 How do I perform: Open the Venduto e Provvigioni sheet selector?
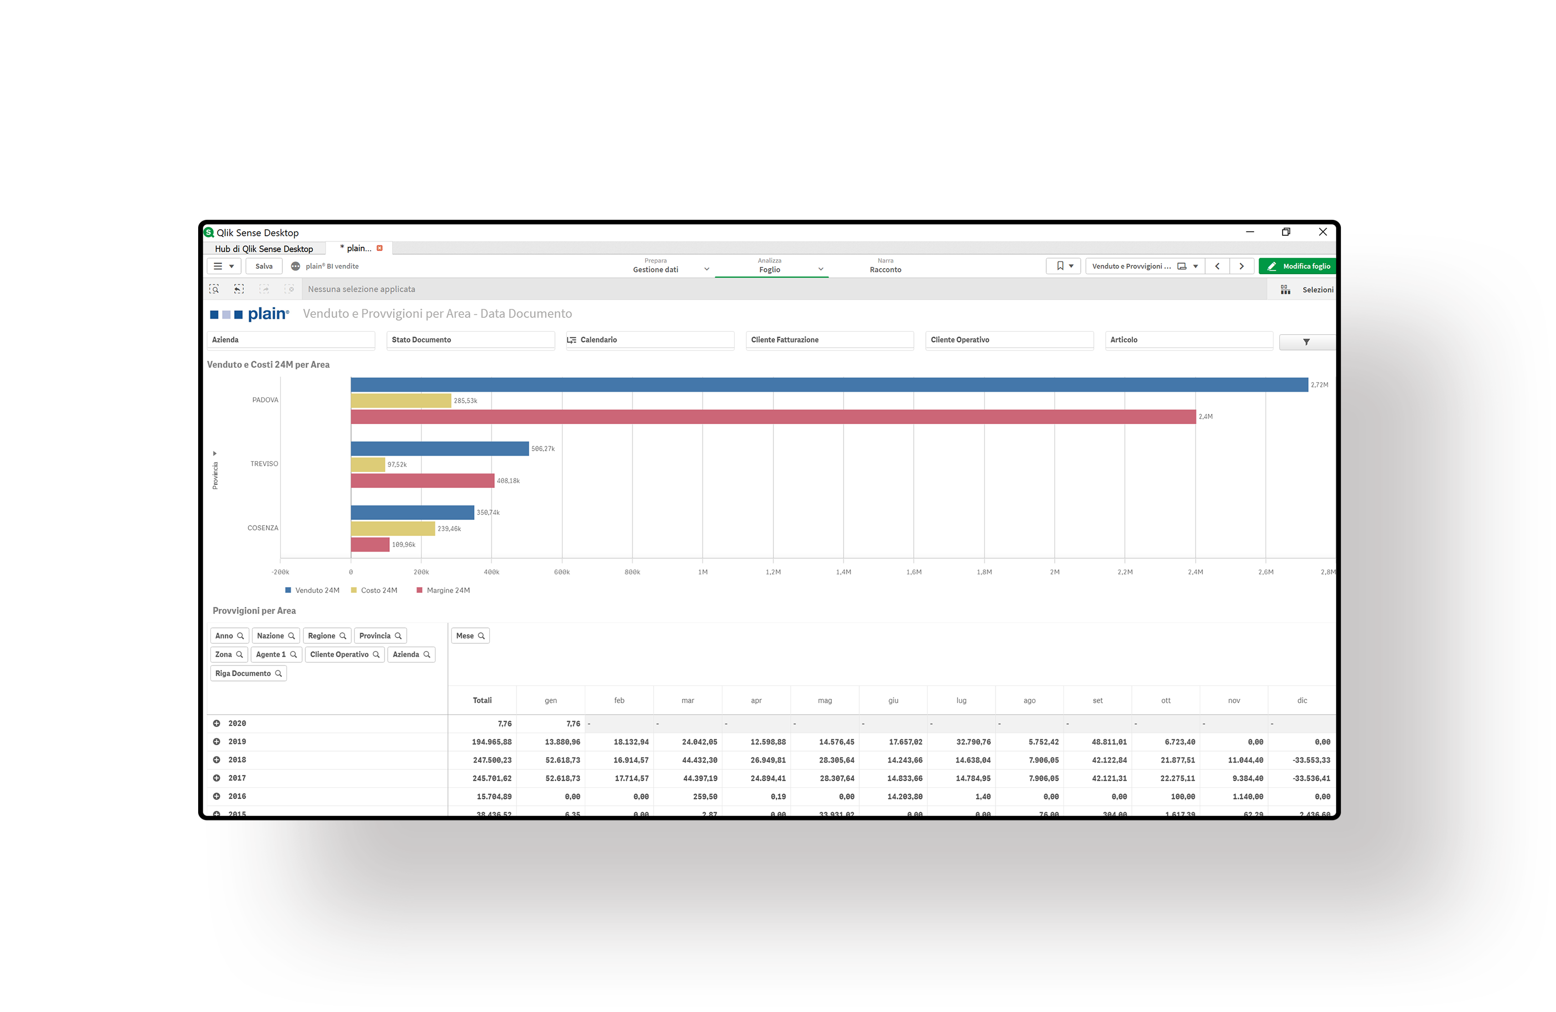(1145, 266)
